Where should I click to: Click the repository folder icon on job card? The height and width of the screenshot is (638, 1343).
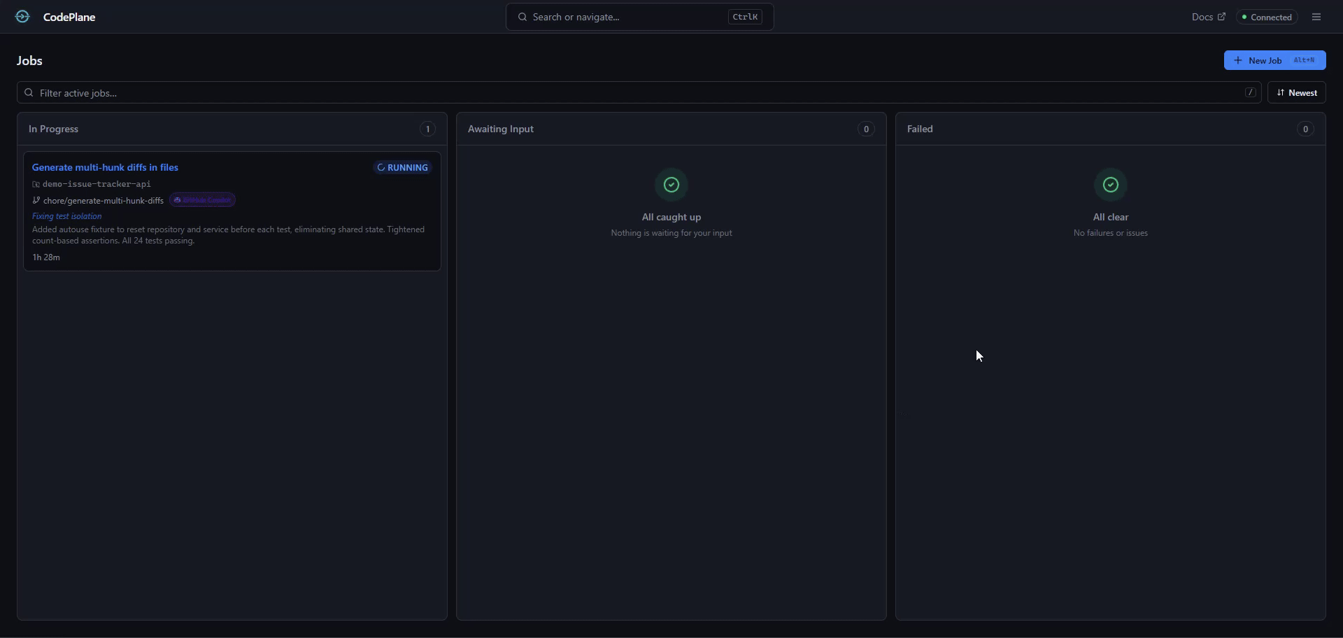[x=36, y=185]
